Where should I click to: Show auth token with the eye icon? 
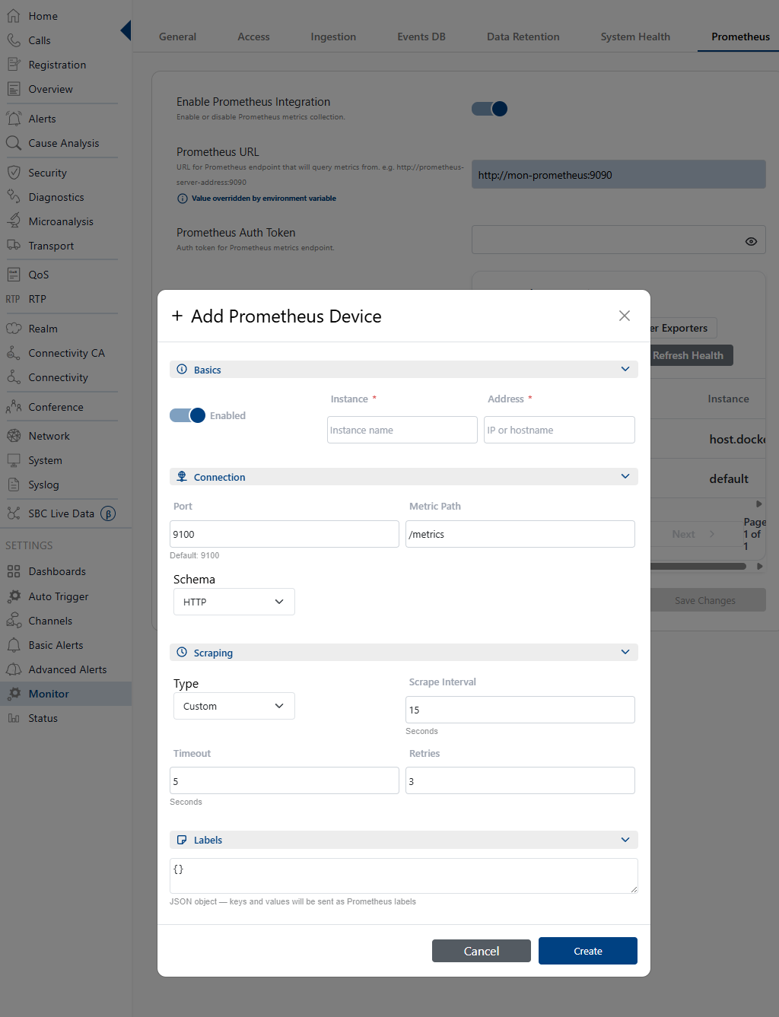point(751,241)
